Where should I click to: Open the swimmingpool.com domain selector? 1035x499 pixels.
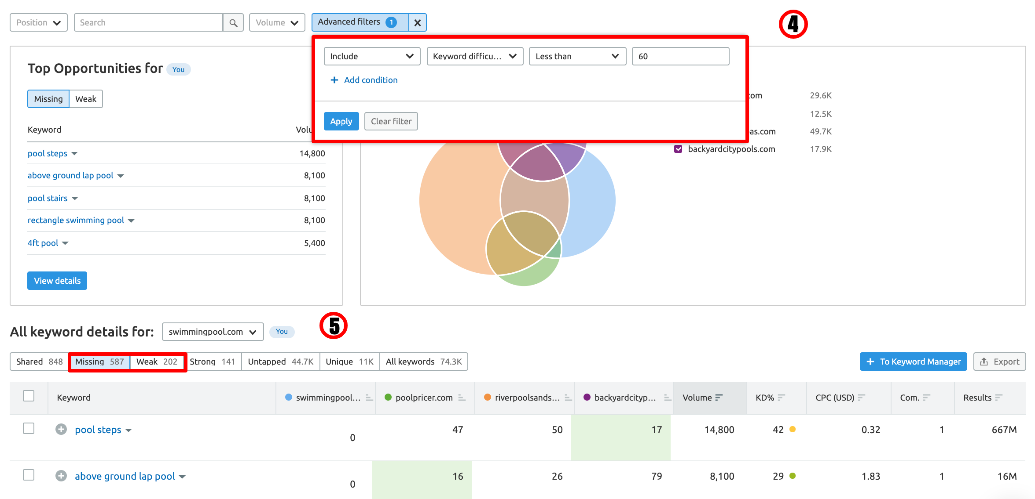pos(212,332)
